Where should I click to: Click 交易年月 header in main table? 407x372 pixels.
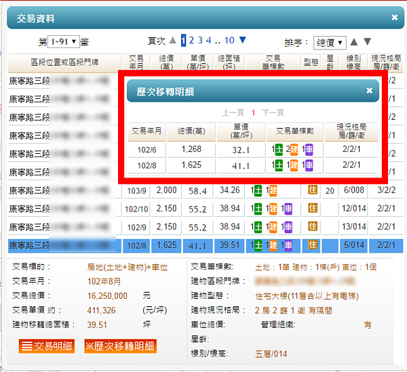[136, 62]
